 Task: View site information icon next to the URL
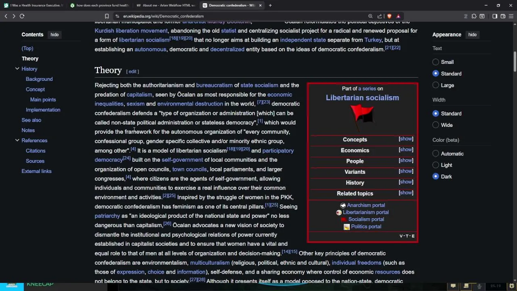click(117, 16)
